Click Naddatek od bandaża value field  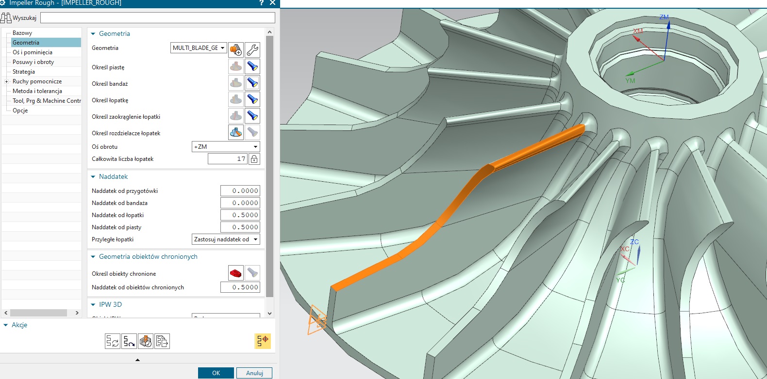pos(240,203)
